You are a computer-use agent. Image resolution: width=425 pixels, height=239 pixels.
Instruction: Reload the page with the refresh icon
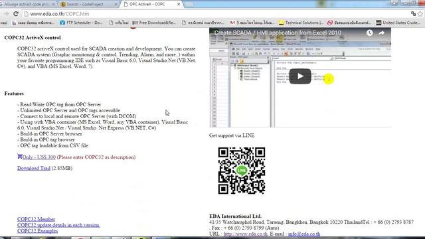pos(16,13)
